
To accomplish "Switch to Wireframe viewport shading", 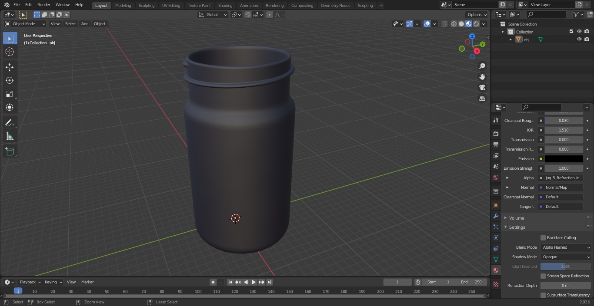I will tap(454, 24).
